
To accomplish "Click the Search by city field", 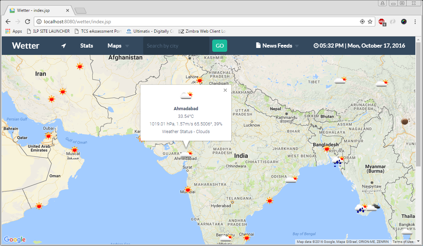I will 176,46.
